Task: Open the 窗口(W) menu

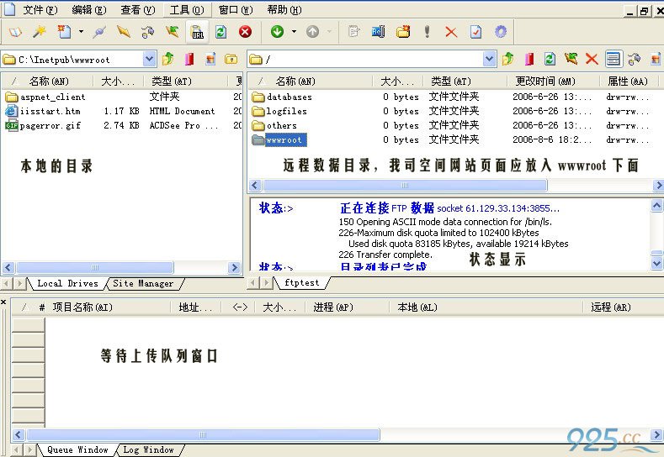Action: 236,10
